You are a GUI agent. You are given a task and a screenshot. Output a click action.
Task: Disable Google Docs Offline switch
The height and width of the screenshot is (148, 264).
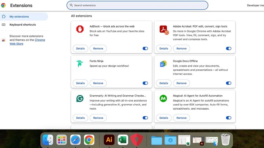point(229,83)
